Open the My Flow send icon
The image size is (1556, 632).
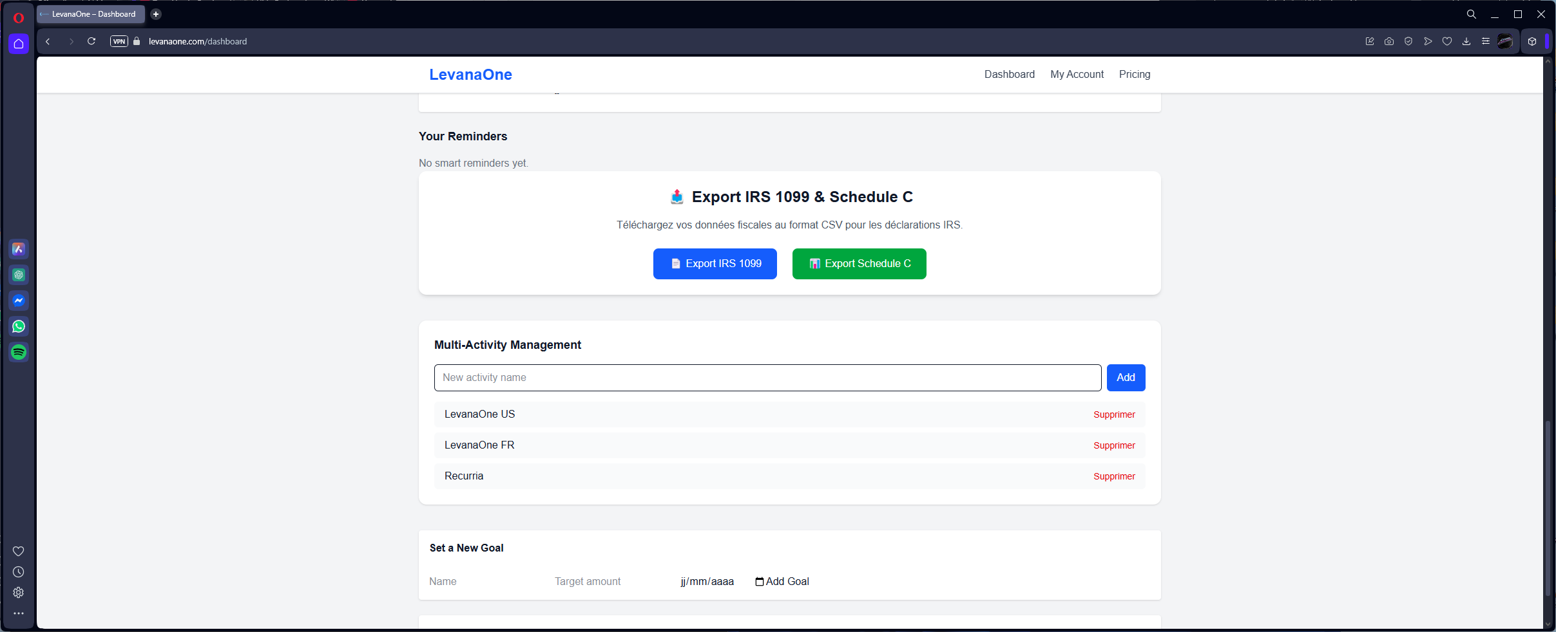click(x=1428, y=41)
